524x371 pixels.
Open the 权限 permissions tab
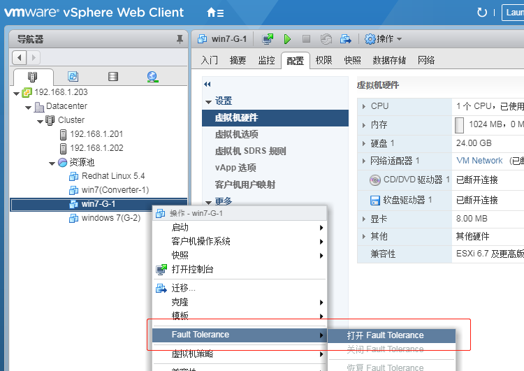click(x=323, y=61)
